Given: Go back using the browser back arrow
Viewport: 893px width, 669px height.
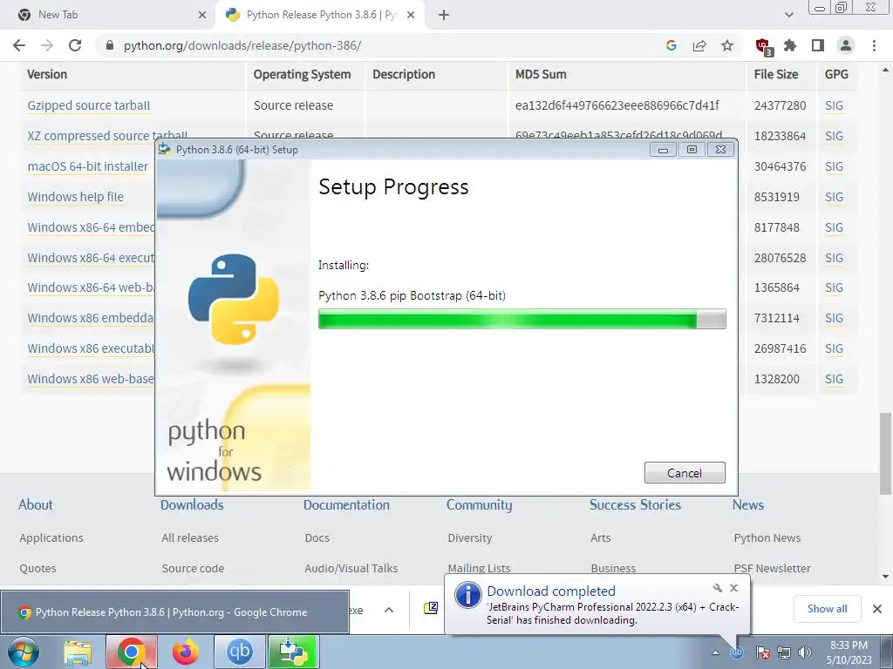Looking at the screenshot, I should click(19, 45).
